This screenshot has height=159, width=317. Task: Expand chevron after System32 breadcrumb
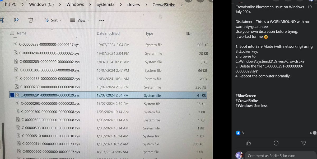121,4
